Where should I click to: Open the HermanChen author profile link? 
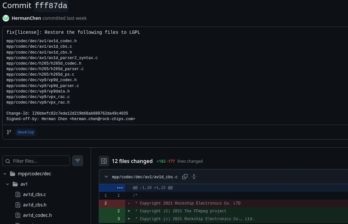(x=26, y=18)
